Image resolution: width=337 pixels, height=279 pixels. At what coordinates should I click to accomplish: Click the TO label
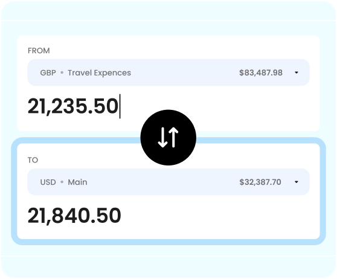tap(33, 160)
